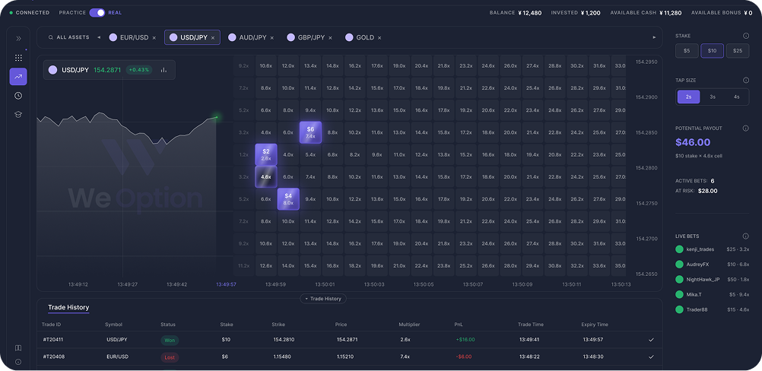This screenshot has width=762, height=371.
Task: Click the Potential Payout info icon
Action: point(746,128)
